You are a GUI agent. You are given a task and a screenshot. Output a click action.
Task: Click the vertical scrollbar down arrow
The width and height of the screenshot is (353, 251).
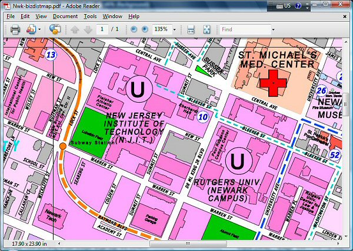(x=345, y=236)
